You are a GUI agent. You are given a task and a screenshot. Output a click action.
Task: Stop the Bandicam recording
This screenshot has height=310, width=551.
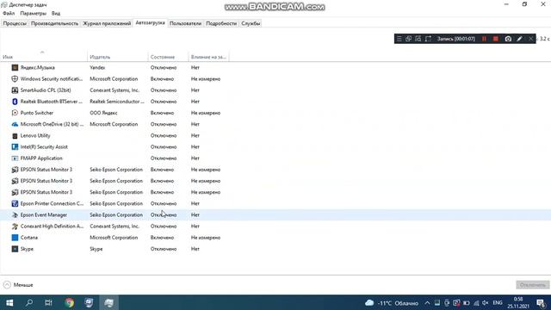click(x=496, y=39)
